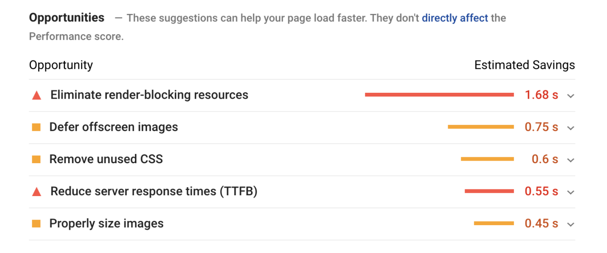This screenshot has height=253, width=607.
Task: Click the orange bar next to Remove unused CSS
Action: (x=486, y=159)
